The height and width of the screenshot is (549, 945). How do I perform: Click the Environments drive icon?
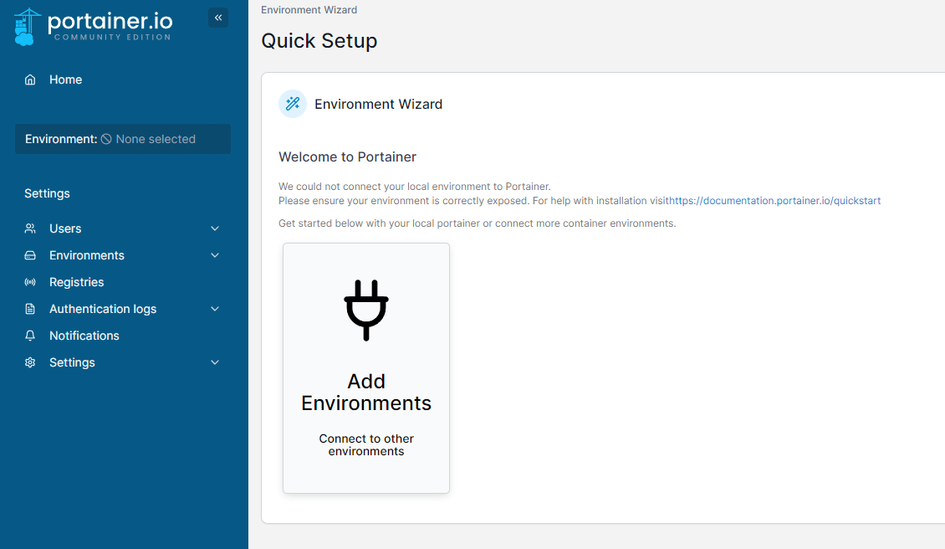(x=30, y=255)
